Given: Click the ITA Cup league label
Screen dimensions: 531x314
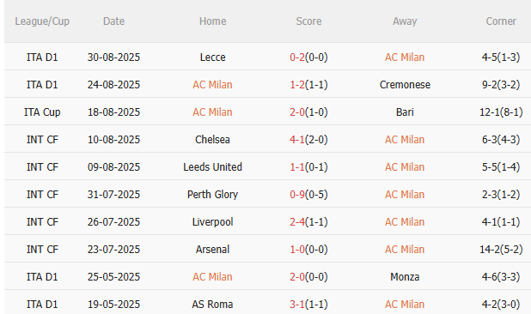Looking at the screenshot, I should (42, 112).
